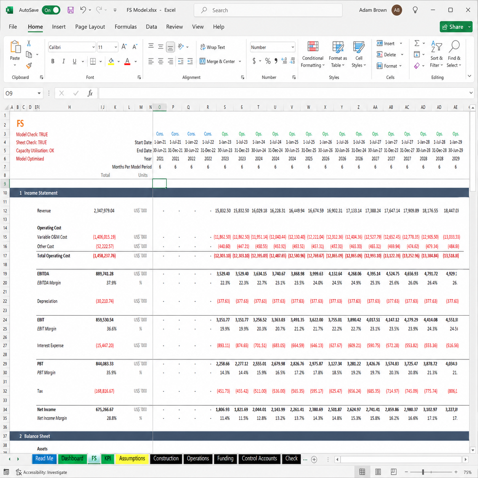Turn off AutoSave toggle
The image size is (478, 478).
coord(51,10)
